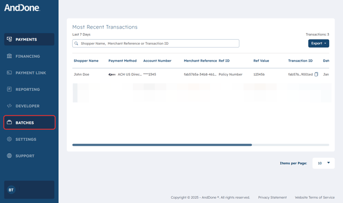Image resolution: width=343 pixels, height=203 pixels.
Task: Click the AndDone logo
Action: (22, 8)
